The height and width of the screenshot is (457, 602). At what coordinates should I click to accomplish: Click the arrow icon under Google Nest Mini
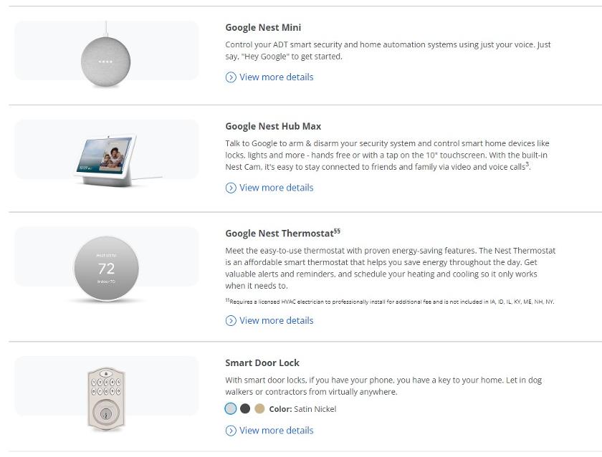click(231, 77)
